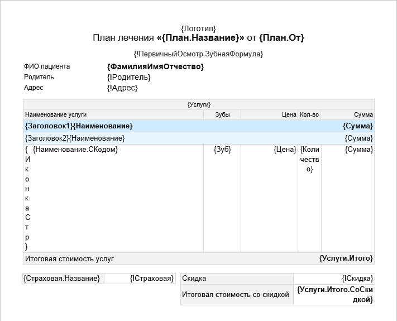Select the {!ПервичныйОсмотр.ЗубнаяФормула} placeholder
Image resolution: width=397 pixels, height=321 pixels.
pyautogui.click(x=198, y=54)
